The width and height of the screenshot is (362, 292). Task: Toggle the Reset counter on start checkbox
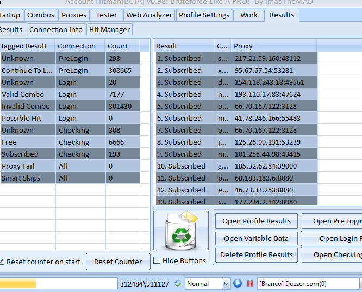pyautogui.click(x=2, y=262)
